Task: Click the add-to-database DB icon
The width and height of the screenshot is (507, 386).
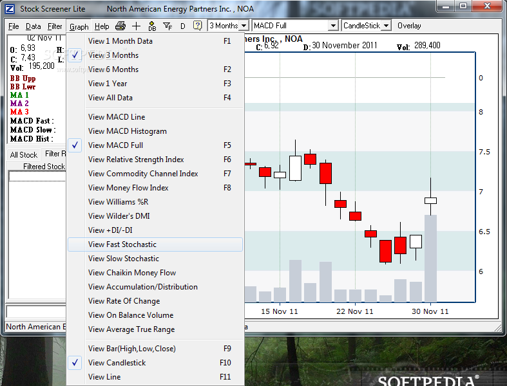Action: [152, 26]
